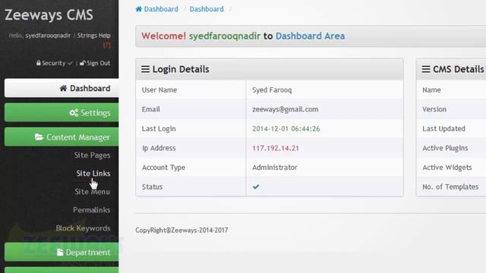Image resolution: width=486 pixels, height=273 pixels.
Task: Click the green check beside Security
Action: tap(71, 63)
